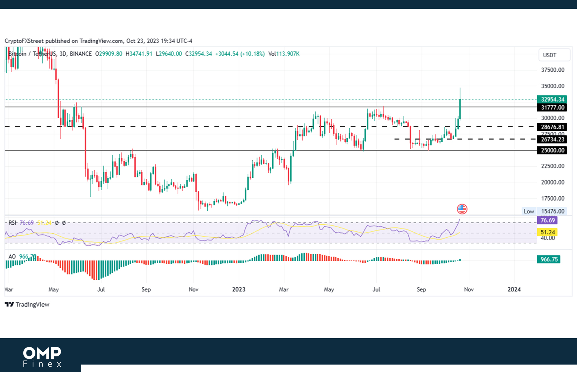Screen dimensions: 577x372
Task: Select the 32954.34 current price label
Action: pos(552,99)
